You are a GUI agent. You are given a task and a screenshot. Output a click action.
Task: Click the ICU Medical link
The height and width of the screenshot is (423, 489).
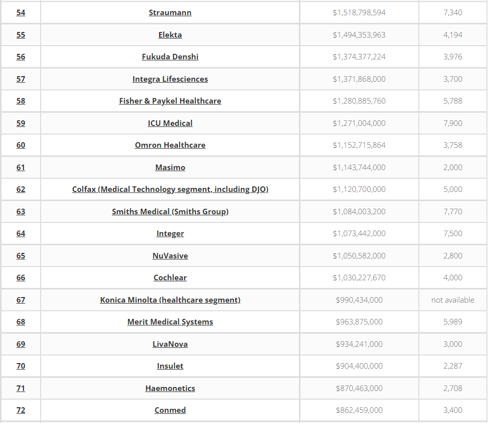[170, 123]
